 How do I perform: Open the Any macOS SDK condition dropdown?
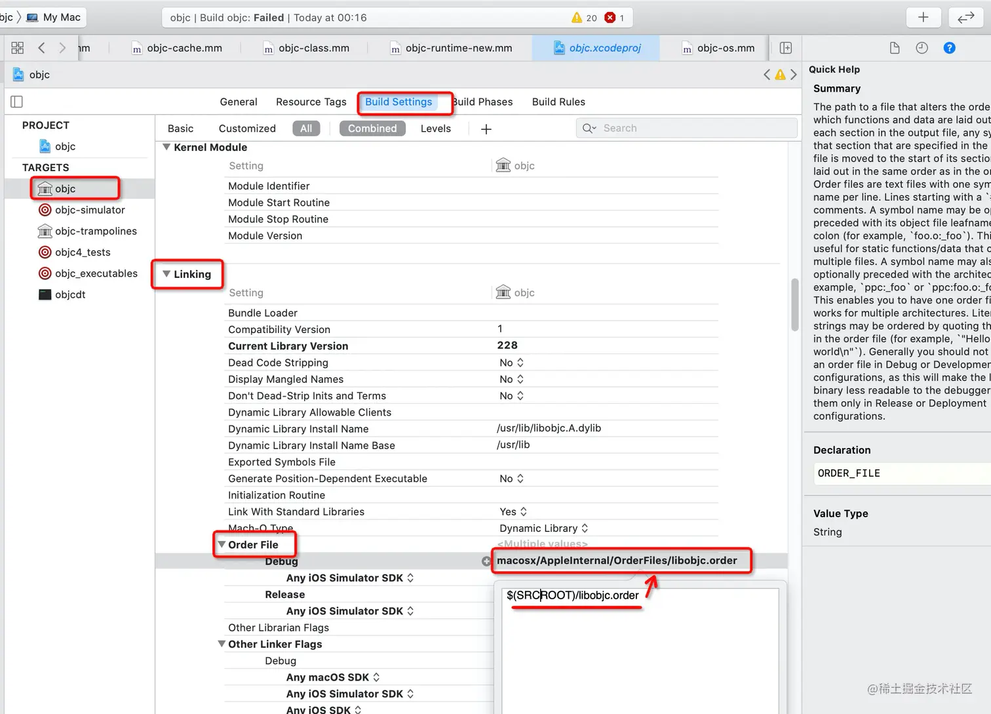pyautogui.click(x=333, y=677)
